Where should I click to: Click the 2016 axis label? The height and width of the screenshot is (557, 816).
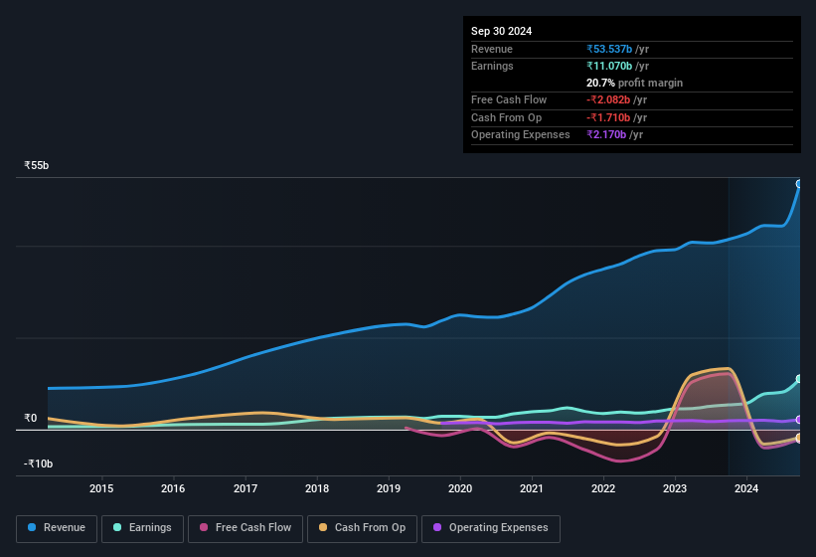173,488
